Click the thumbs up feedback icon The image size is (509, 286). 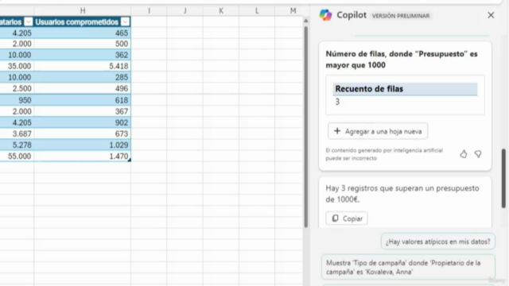(x=463, y=154)
